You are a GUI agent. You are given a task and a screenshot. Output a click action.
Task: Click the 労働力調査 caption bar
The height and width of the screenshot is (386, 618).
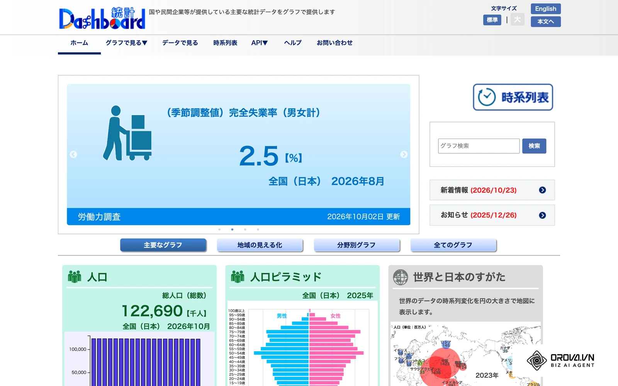[238, 217]
